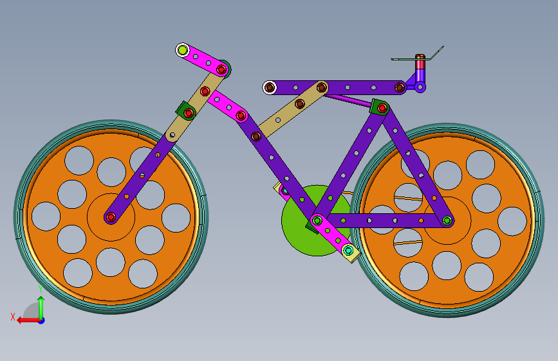The image size is (558, 361).
Task: Select the cyan bolt on the lower pedal
Action: point(348,251)
